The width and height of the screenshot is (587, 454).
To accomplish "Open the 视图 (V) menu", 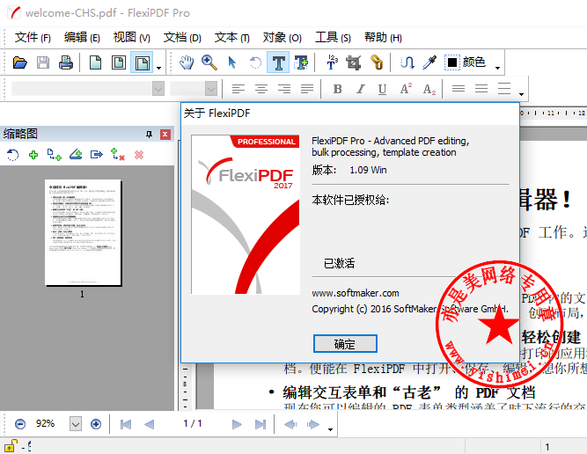I will (x=132, y=38).
